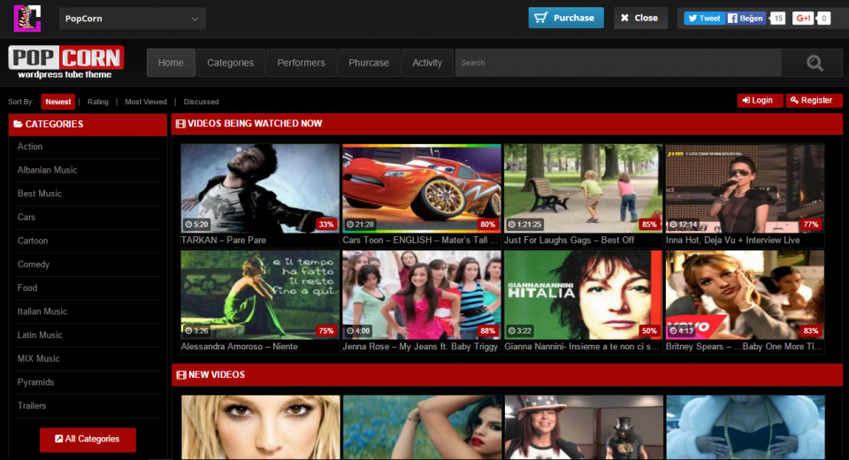
Task: Open the Inna Hot Deja Vu thumbnail
Action: point(745,188)
